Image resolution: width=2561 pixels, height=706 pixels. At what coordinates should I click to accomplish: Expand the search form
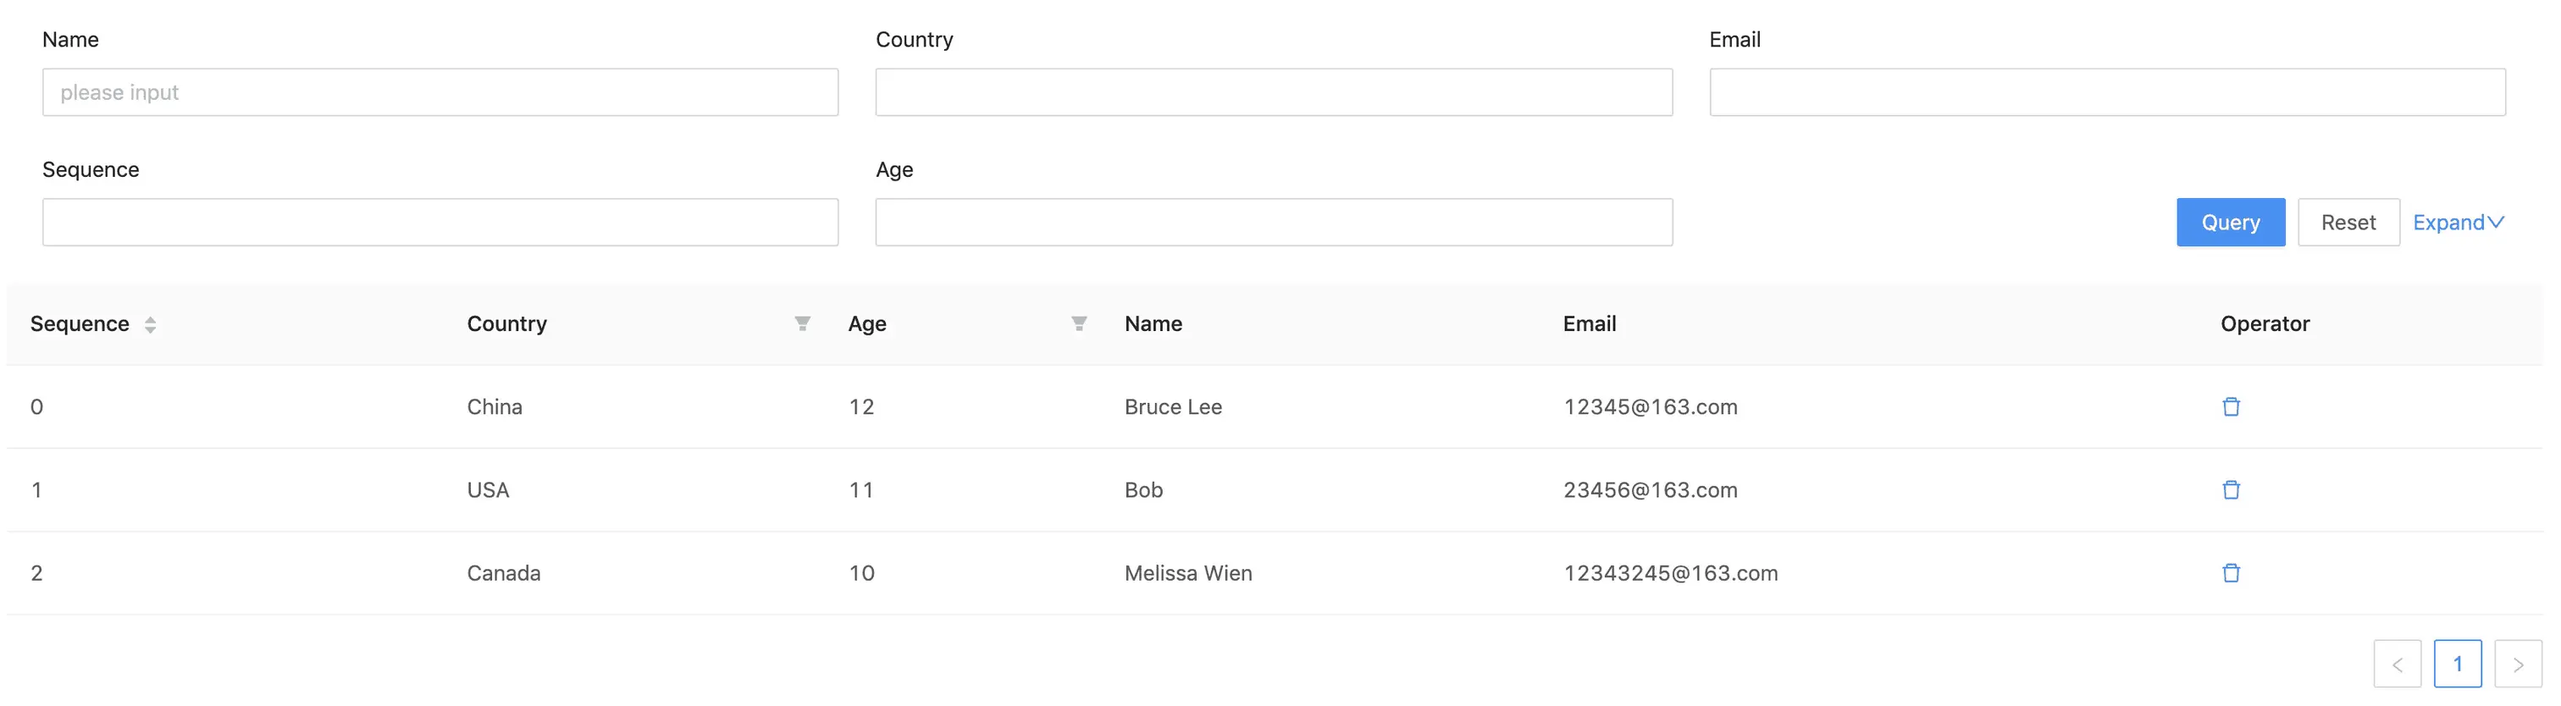tap(2458, 223)
